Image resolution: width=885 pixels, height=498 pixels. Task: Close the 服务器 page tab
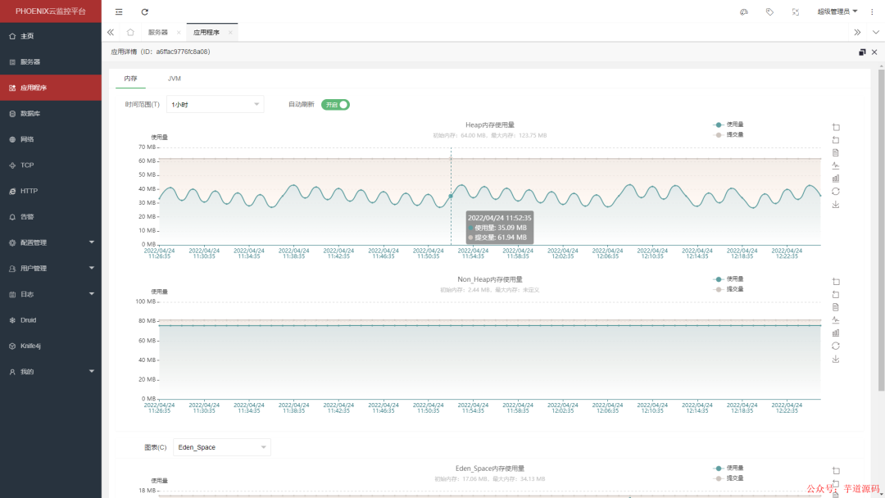[179, 33]
